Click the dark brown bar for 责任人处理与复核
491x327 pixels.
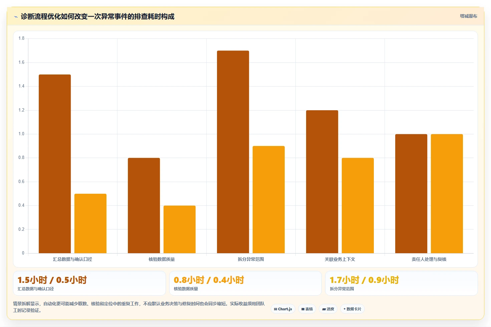[411, 194]
